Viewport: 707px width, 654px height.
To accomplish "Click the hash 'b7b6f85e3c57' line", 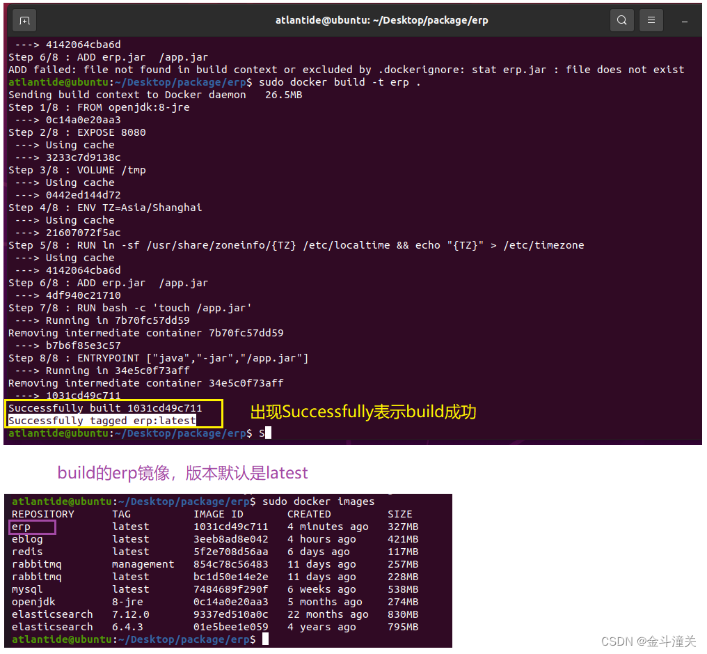I will (x=83, y=345).
